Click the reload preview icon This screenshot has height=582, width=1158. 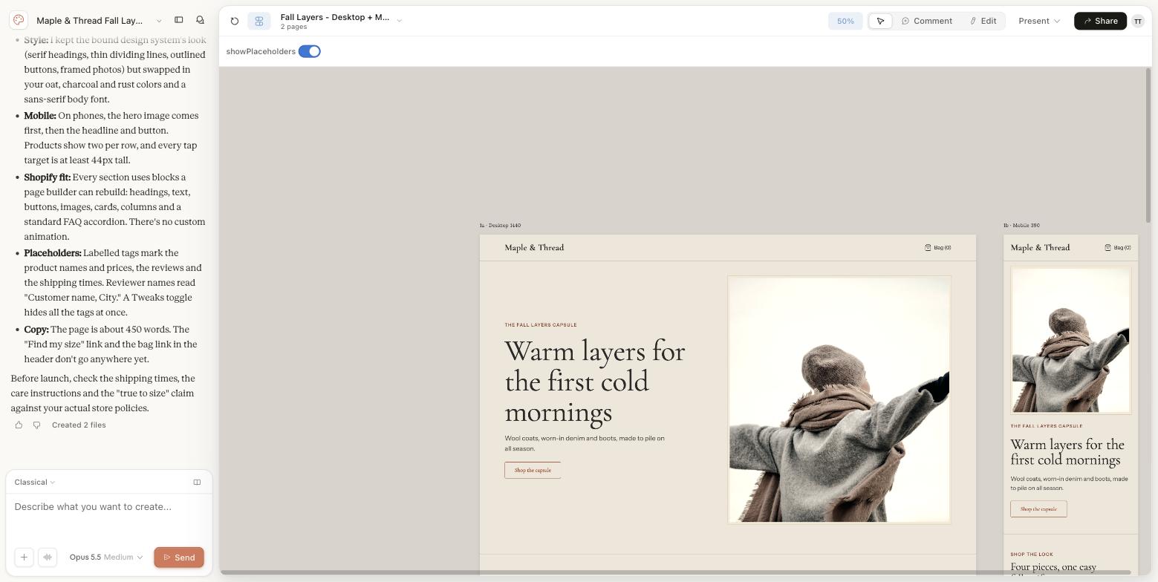pyautogui.click(x=235, y=21)
